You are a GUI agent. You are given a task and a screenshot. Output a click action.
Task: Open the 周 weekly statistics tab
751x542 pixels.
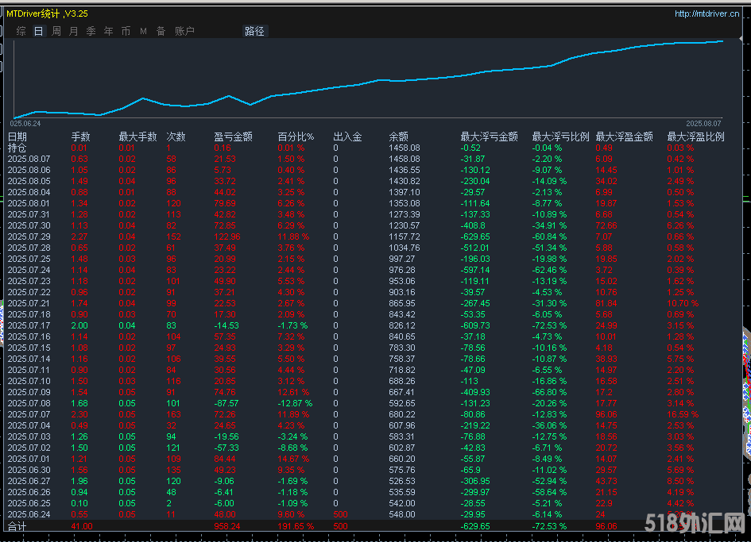pos(56,31)
